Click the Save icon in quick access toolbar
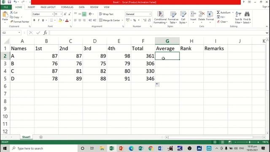270x152 pixels. (x=9, y=2)
